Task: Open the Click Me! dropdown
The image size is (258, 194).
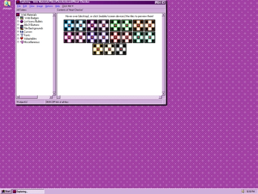Action: point(68,6)
